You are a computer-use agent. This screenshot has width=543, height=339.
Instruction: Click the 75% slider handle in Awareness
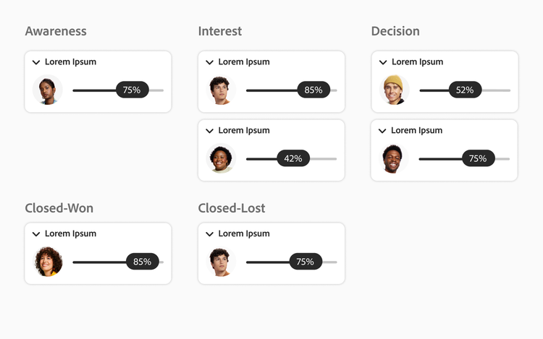(x=132, y=90)
